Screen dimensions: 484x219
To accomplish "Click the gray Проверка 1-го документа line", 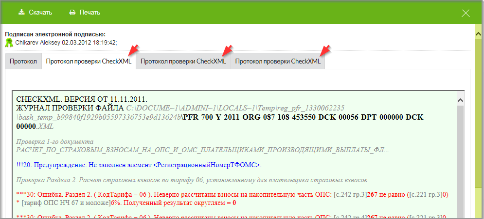I will point(54,142).
